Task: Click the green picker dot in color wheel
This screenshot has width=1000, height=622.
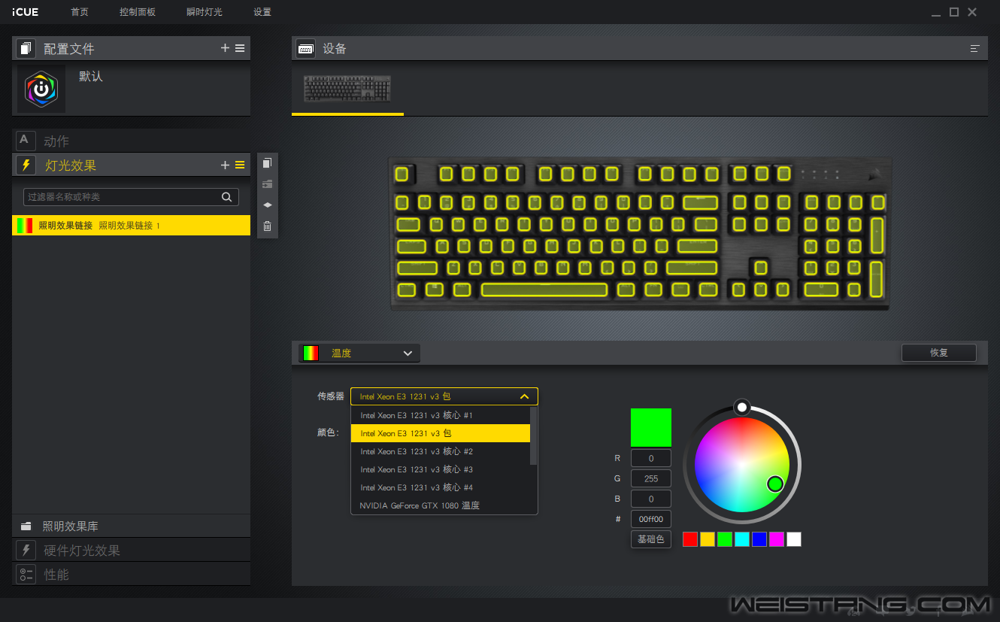Action: coord(775,484)
